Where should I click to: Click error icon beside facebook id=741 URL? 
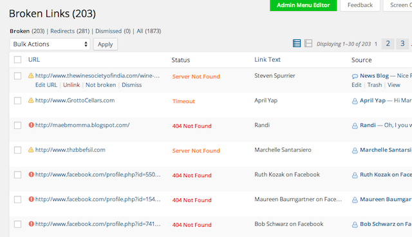(32, 224)
